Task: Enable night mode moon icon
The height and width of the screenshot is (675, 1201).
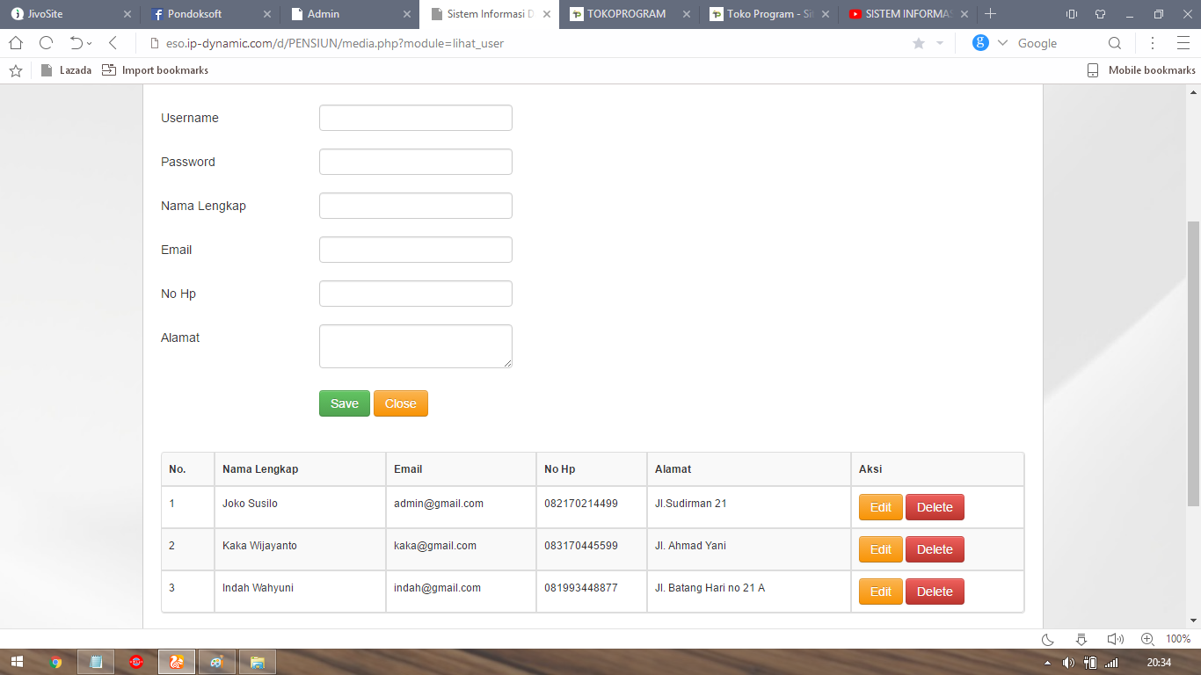Action: [1048, 639]
